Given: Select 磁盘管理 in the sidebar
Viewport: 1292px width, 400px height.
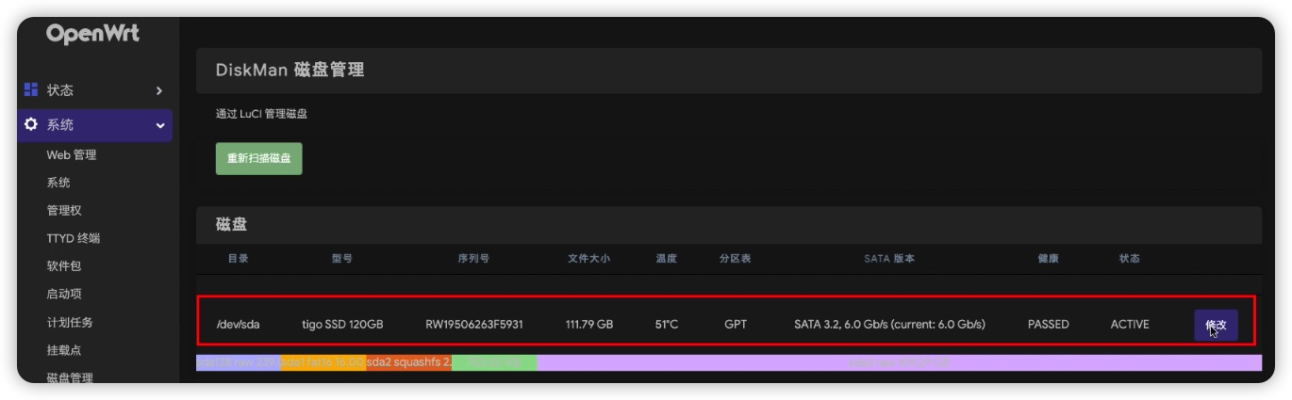Looking at the screenshot, I should (70, 376).
